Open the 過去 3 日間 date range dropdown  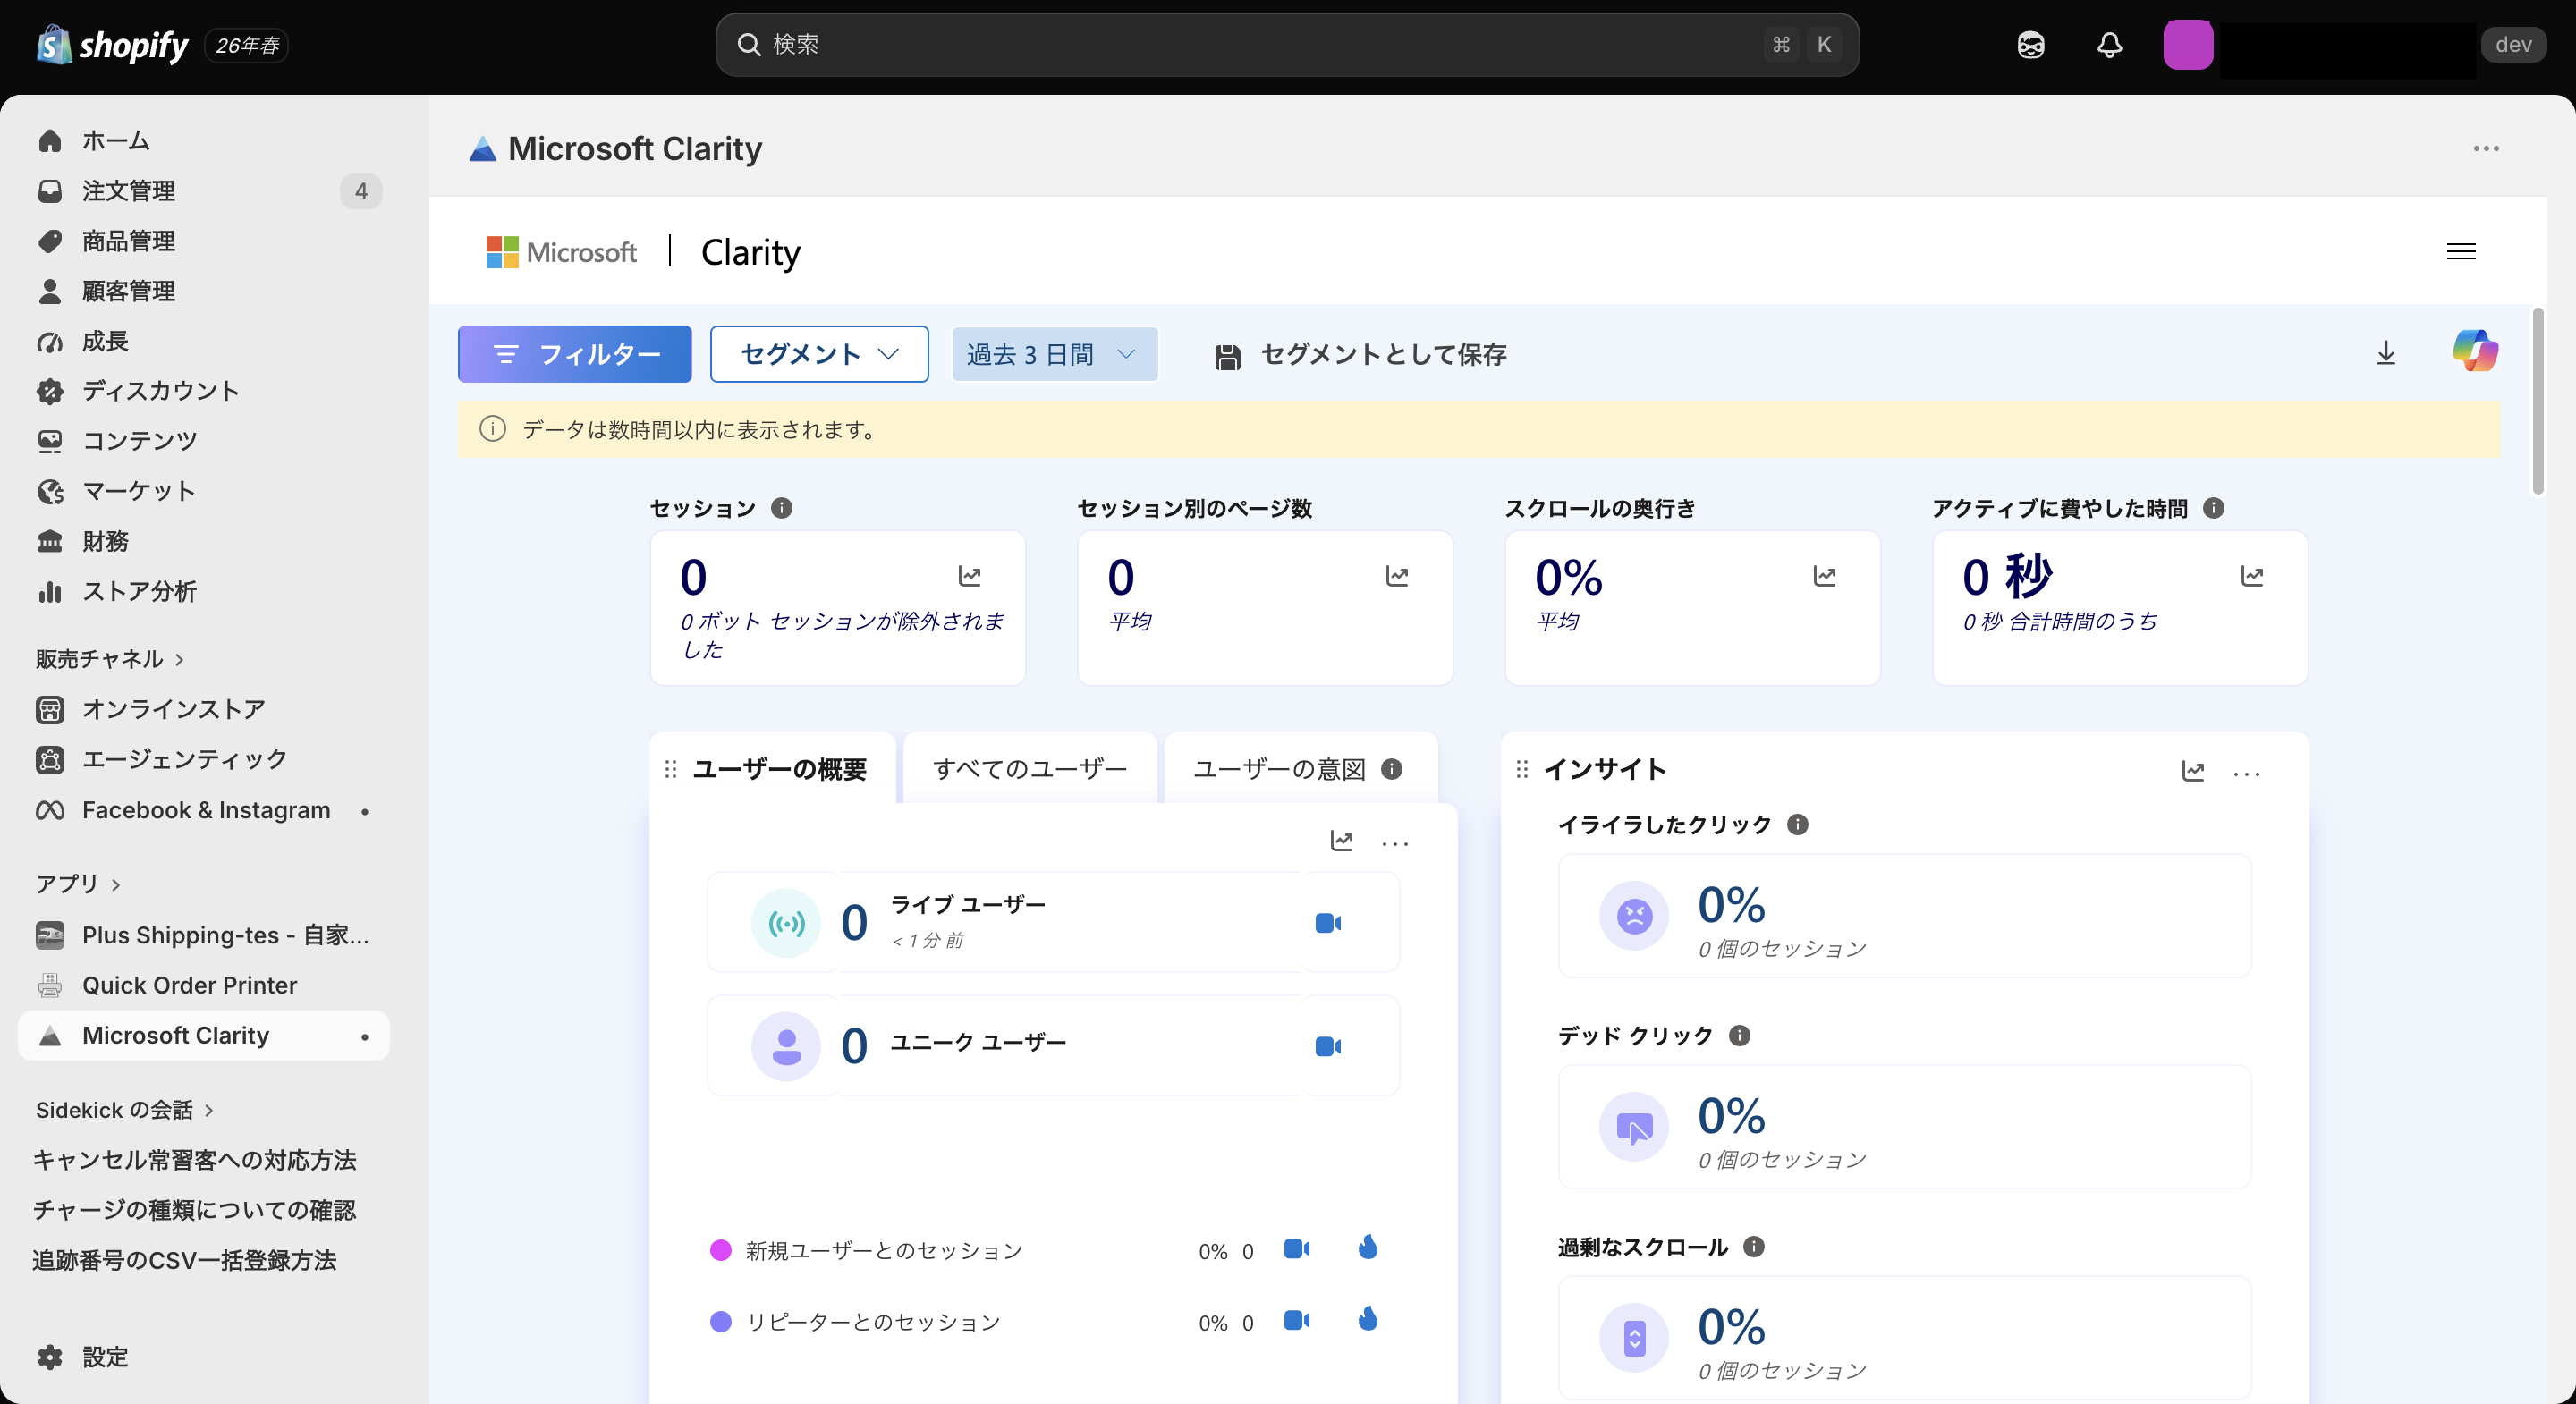pyautogui.click(x=1054, y=354)
